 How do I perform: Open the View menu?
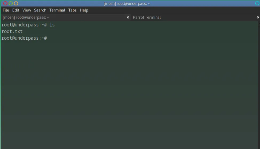tap(27, 10)
